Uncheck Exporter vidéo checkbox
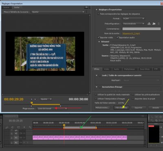The image size is (163, 151). point(99,37)
